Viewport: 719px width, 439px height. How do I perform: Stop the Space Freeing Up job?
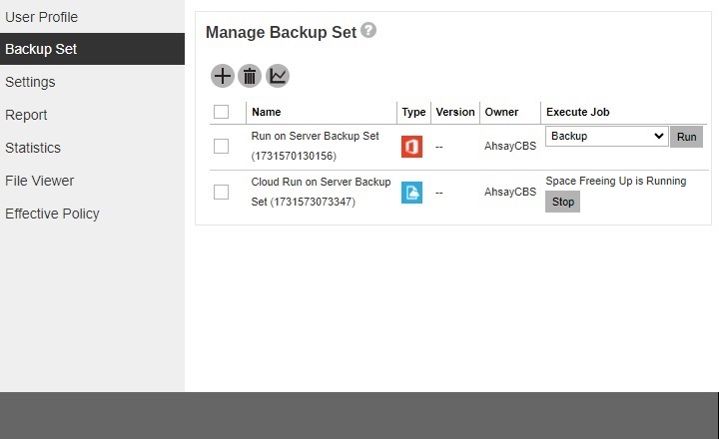(563, 201)
